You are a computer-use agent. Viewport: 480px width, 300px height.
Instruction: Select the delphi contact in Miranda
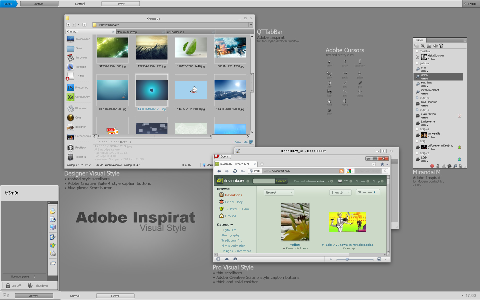(438, 77)
